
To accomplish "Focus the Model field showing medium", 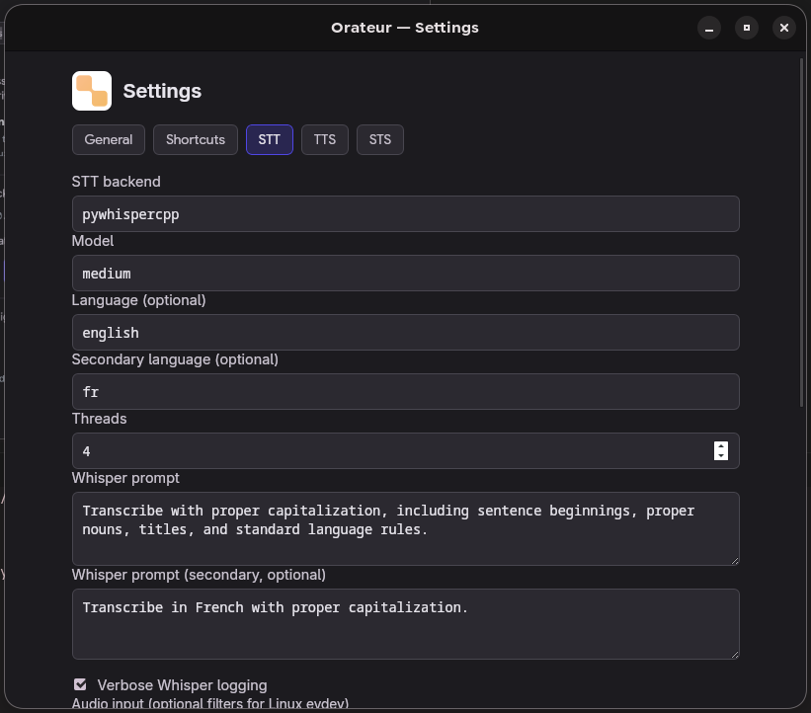I will pyautogui.click(x=405, y=274).
